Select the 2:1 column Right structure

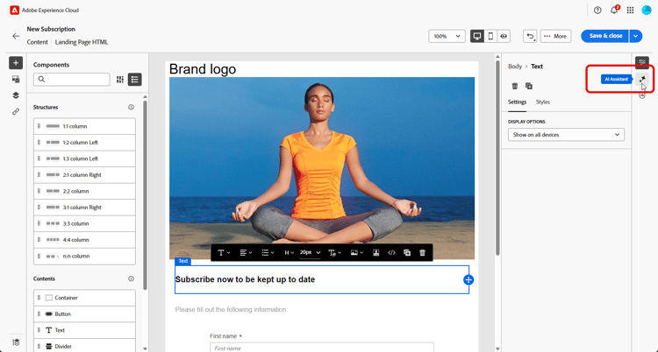(x=84, y=175)
